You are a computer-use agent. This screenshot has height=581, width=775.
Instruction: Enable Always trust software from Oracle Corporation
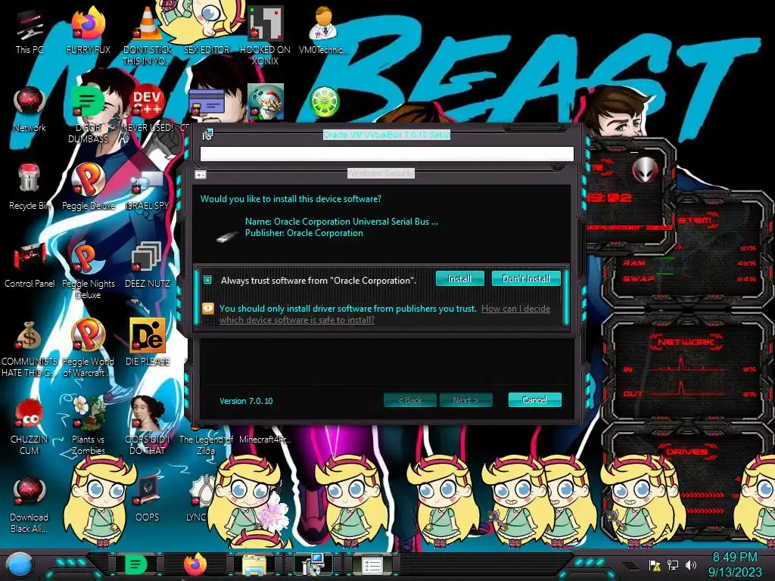tap(208, 280)
